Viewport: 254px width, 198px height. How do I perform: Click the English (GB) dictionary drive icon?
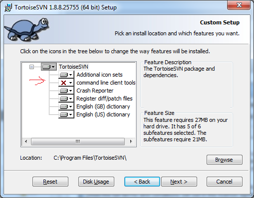64,106
